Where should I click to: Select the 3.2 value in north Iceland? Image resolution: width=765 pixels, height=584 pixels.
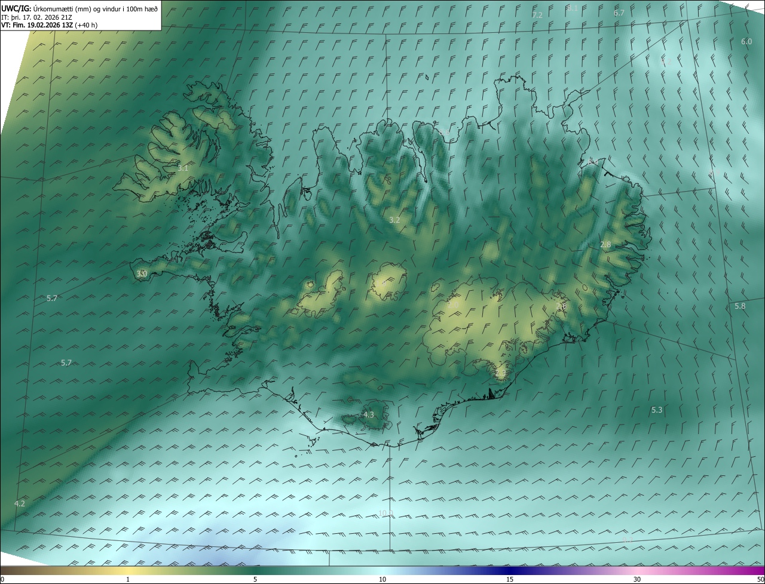394,220
